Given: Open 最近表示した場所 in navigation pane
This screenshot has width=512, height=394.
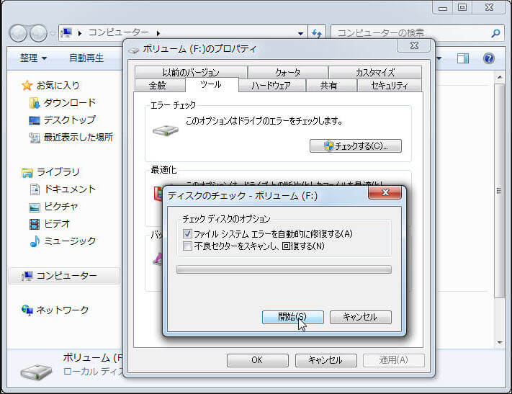Looking at the screenshot, I should tap(78, 137).
